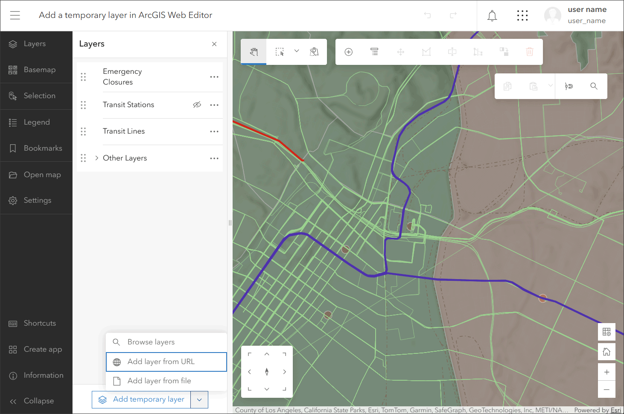Expand the paste options dropdown arrow

551,86
